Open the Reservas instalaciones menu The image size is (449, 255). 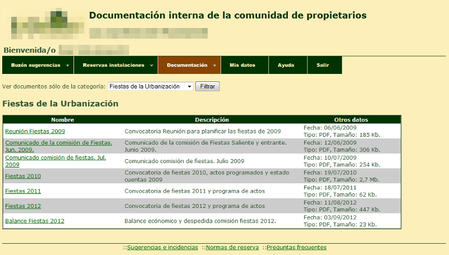113,65
